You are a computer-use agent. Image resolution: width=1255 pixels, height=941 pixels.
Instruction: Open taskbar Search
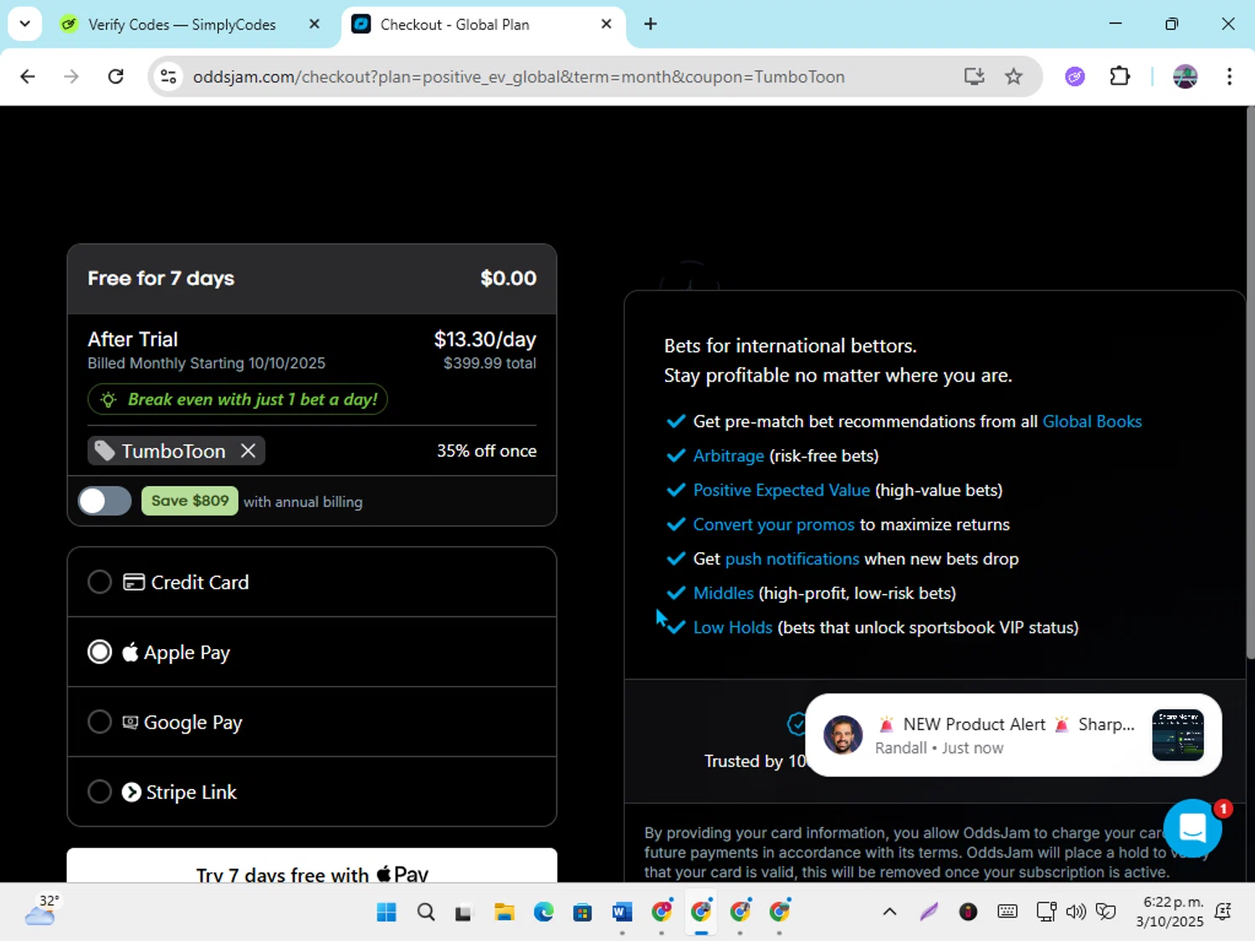[x=426, y=912]
